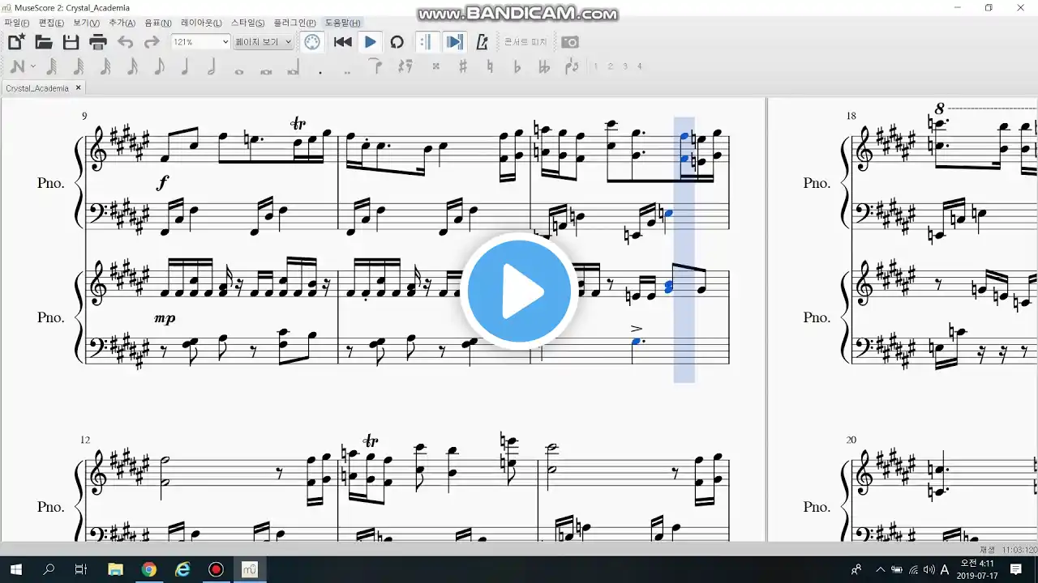Open Google Chrome from the taskbar
Viewport: 1038px width, 583px height.
pos(148,569)
